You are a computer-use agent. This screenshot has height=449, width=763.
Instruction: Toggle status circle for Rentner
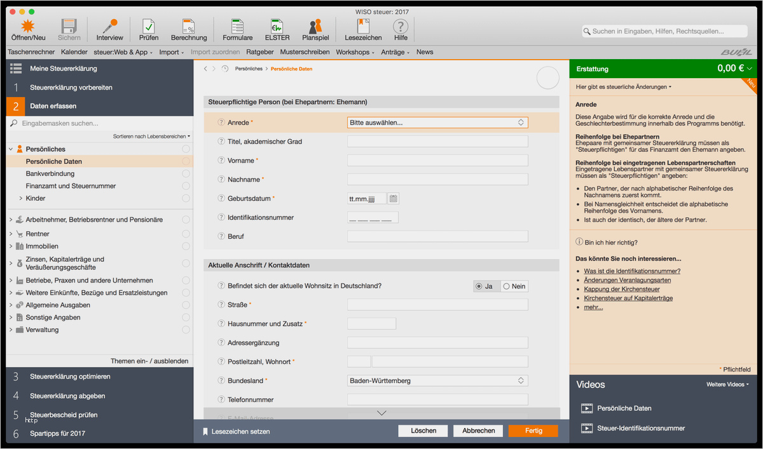coord(186,234)
